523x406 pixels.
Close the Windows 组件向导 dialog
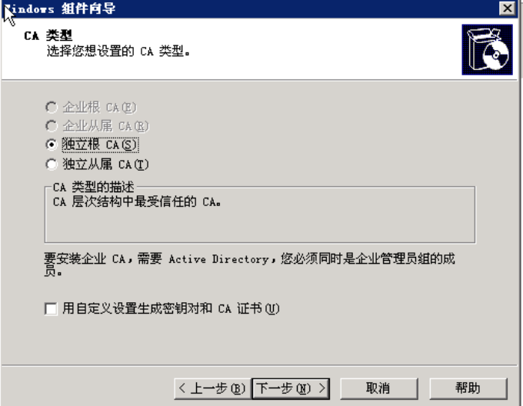coord(507,8)
